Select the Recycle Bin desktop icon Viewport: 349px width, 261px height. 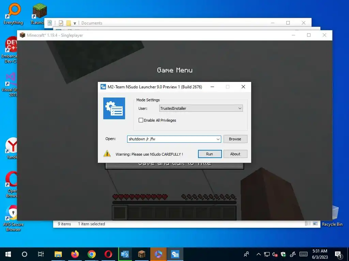pos(333,216)
